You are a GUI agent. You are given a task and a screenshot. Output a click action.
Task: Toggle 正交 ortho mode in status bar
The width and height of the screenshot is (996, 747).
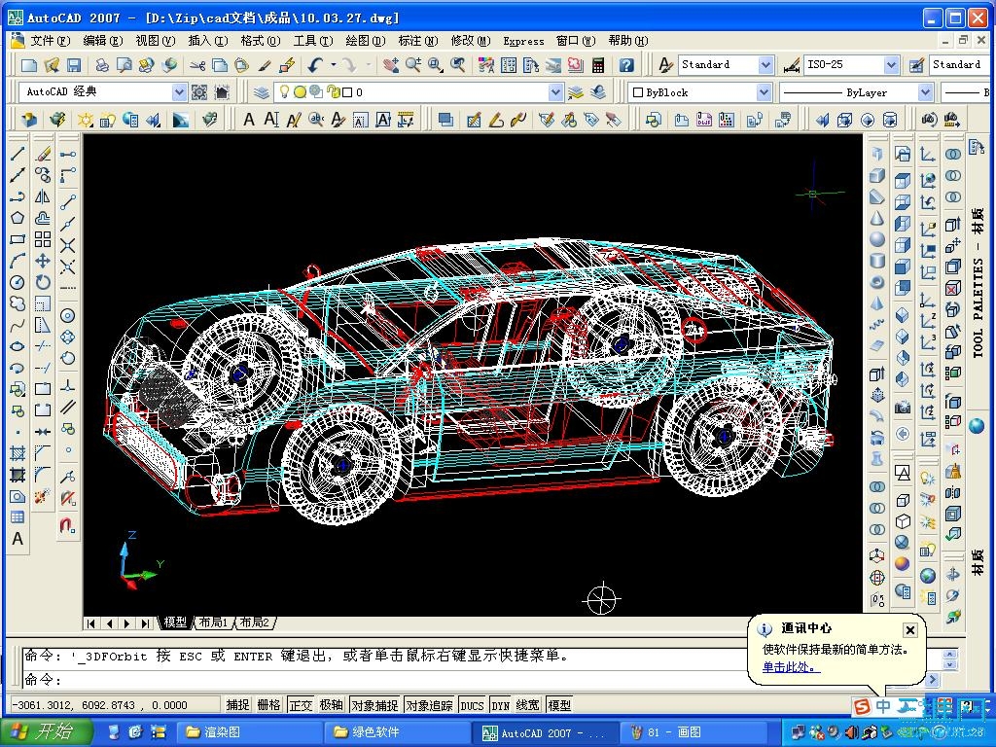point(301,705)
